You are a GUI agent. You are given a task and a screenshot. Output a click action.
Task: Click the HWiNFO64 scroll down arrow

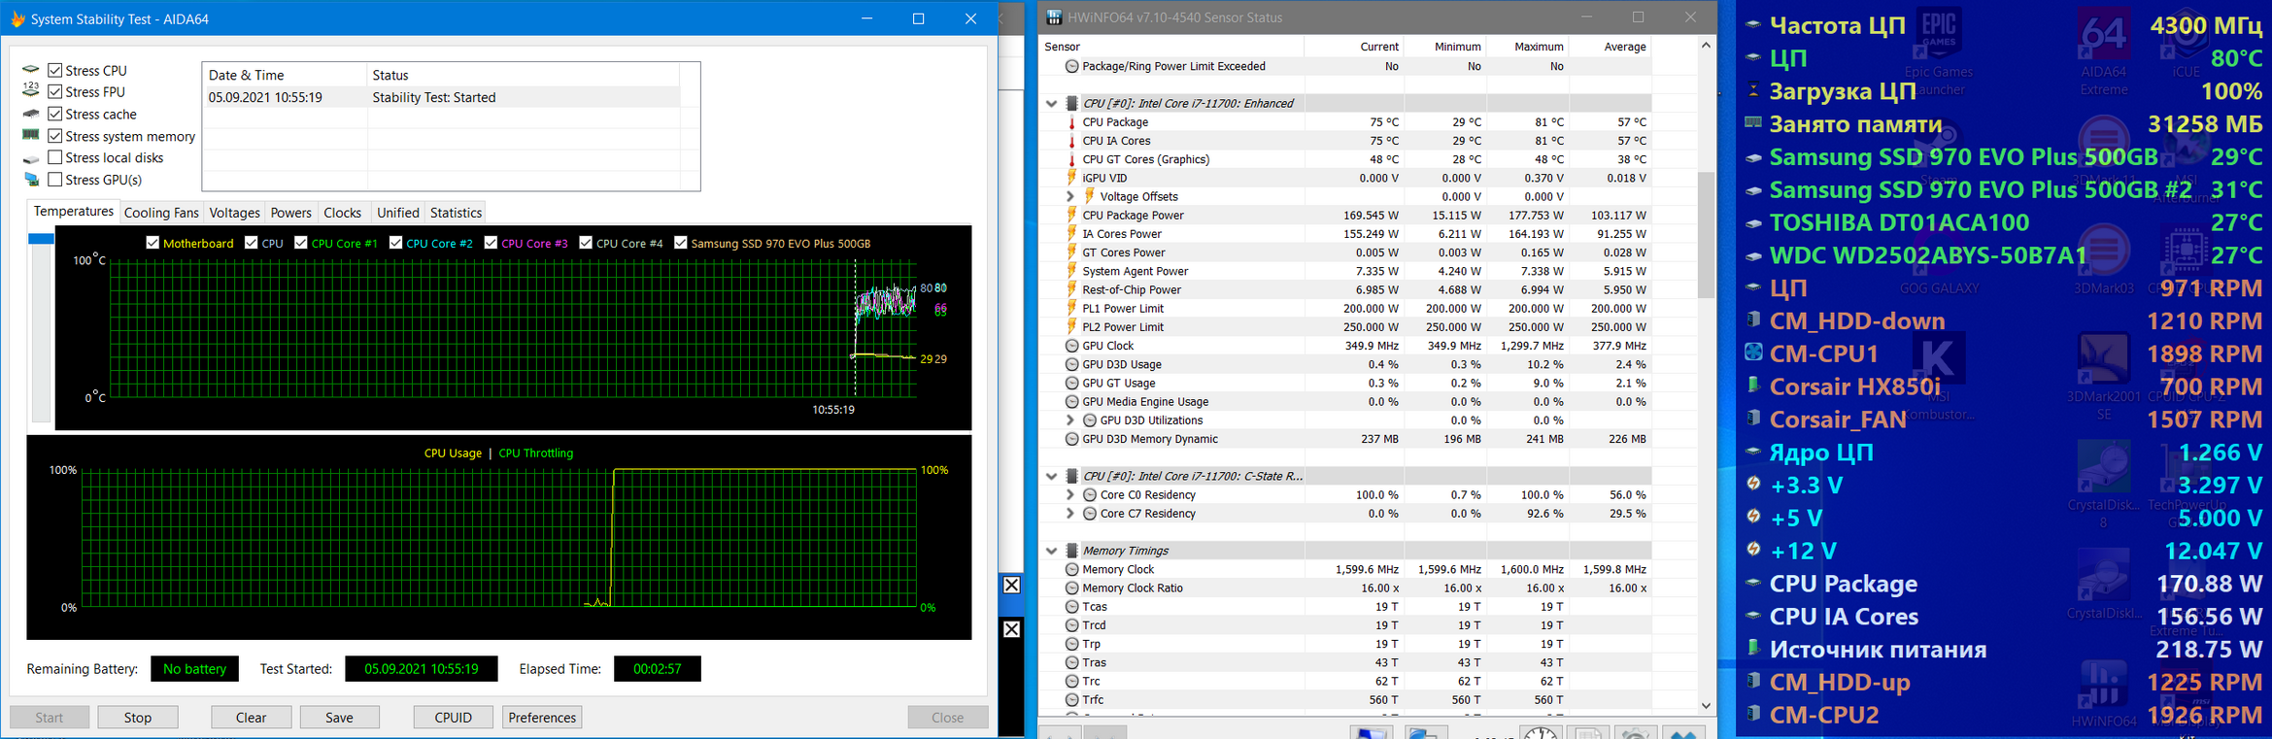[x=1706, y=706]
